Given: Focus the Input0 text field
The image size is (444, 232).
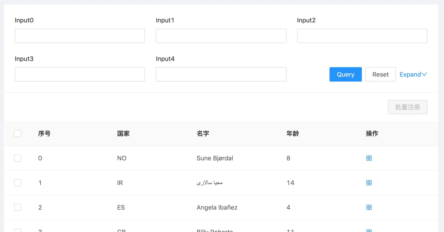Looking at the screenshot, I should coord(80,36).
